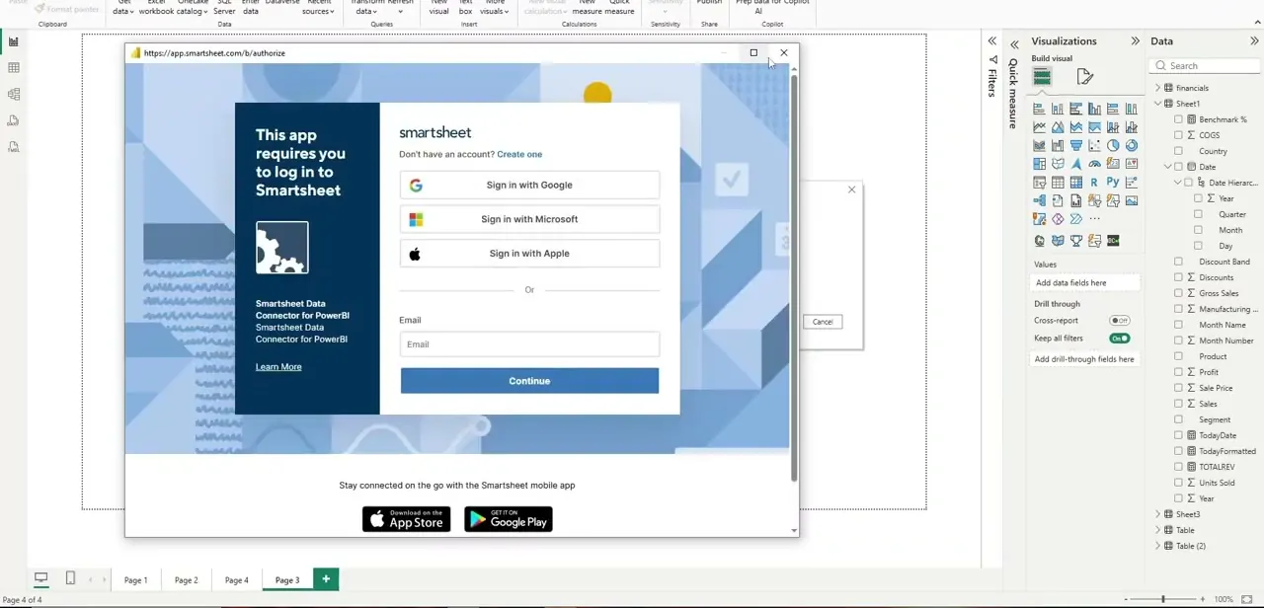Adjust the zoom slider in status bar
The height and width of the screenshot is (608, 1264).
coord(1162,599)
